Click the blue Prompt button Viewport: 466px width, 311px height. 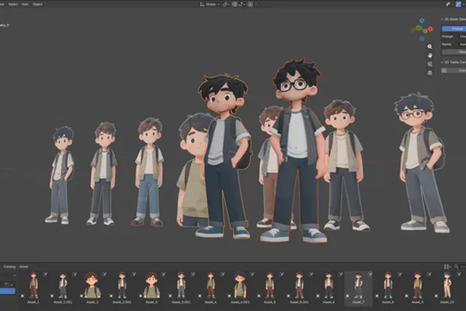click(454, 29)
